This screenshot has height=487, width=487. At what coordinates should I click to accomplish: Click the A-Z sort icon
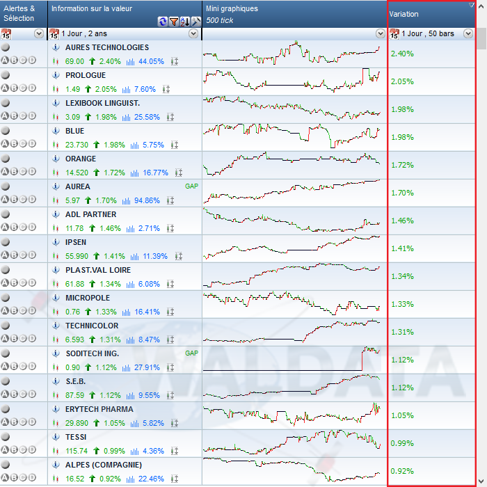click(185, 22)
